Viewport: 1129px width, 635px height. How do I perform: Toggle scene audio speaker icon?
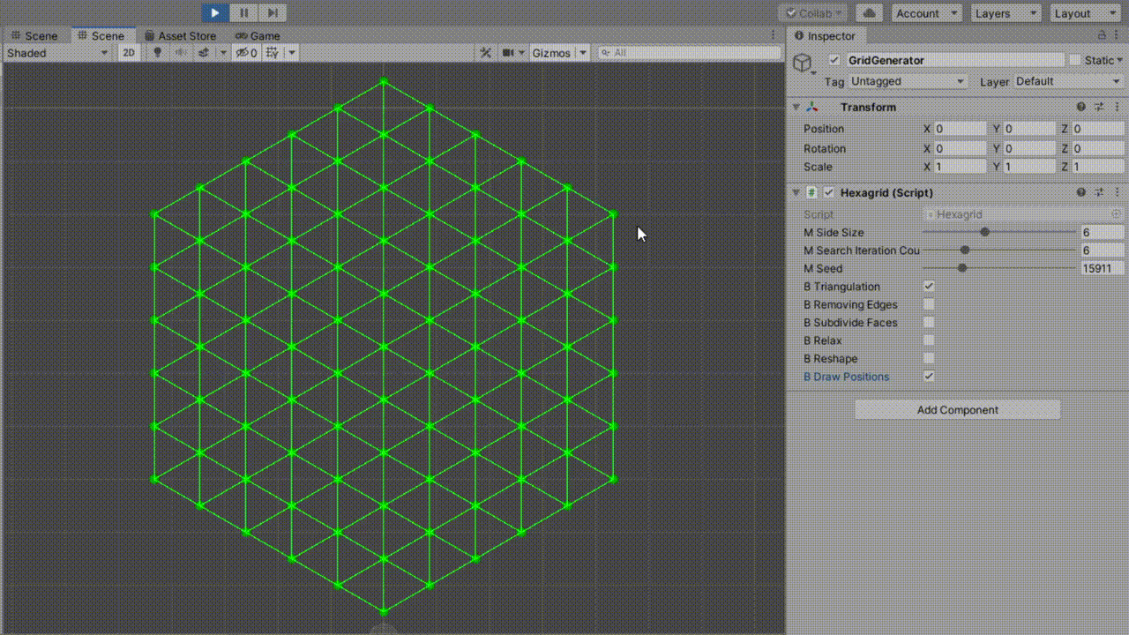point(181,53)
